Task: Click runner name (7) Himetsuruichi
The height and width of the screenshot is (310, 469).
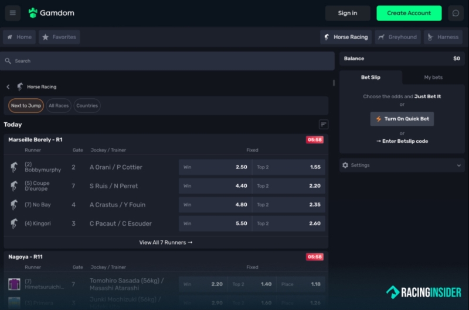Action: tap(45, 284)
